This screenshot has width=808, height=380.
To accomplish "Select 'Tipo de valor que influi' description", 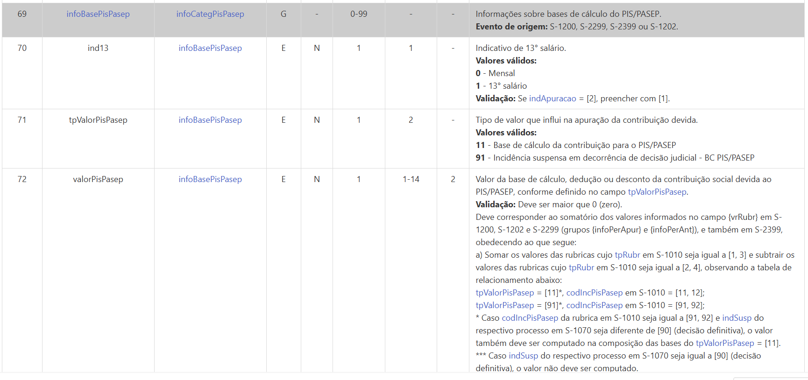I will click(587, 120).
